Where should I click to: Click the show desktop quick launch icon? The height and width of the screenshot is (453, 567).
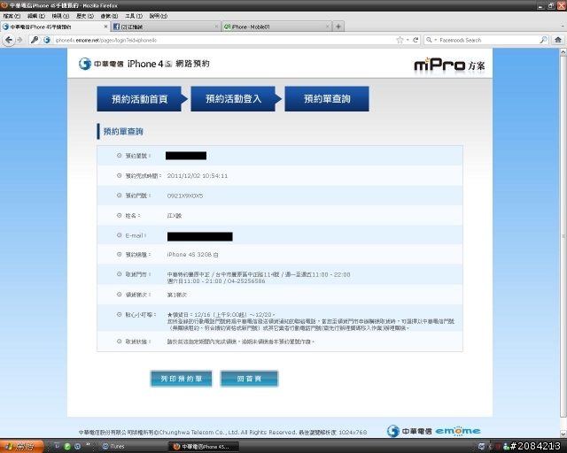coord(57,447)
